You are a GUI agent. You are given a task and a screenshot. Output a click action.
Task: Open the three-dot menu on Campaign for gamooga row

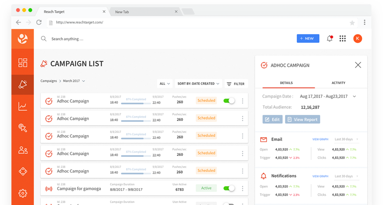[243, 189]
